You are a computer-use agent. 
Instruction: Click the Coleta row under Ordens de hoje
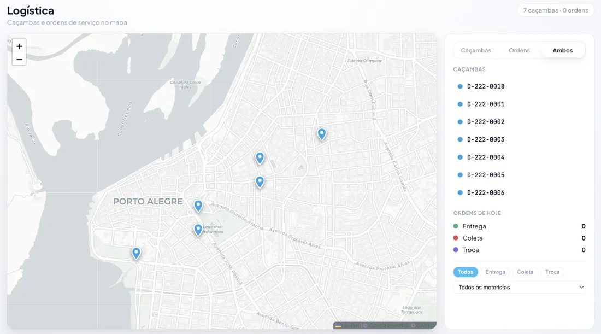(519, 238)
